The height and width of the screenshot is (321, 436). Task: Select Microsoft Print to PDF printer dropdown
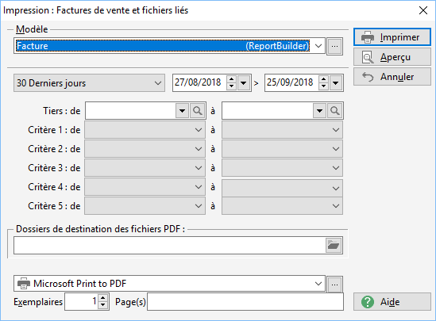(x=169, y=284)
